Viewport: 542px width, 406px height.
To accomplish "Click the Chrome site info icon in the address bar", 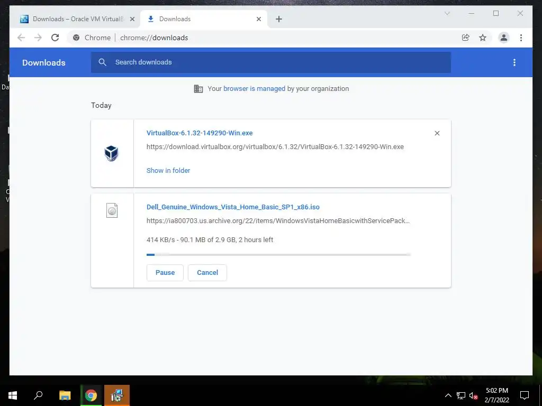I will [76, 38].
